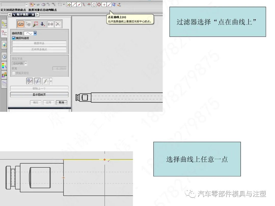Click the rectangle selection method icon

coord(60,5)
